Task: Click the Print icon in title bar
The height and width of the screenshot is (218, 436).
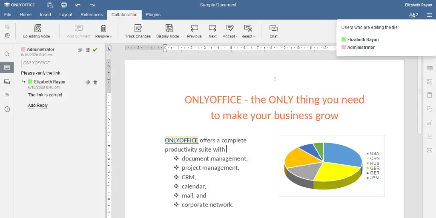Action: (64, 5)
